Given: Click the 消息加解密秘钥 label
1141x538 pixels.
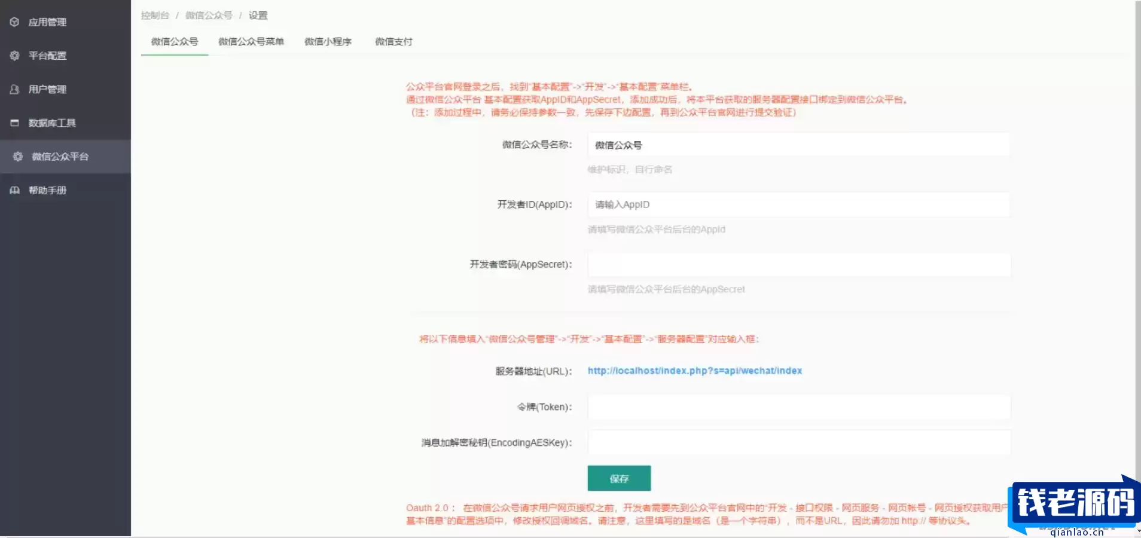Looking at the screenshot, I should pyautogui.click(x=496, y=443).
